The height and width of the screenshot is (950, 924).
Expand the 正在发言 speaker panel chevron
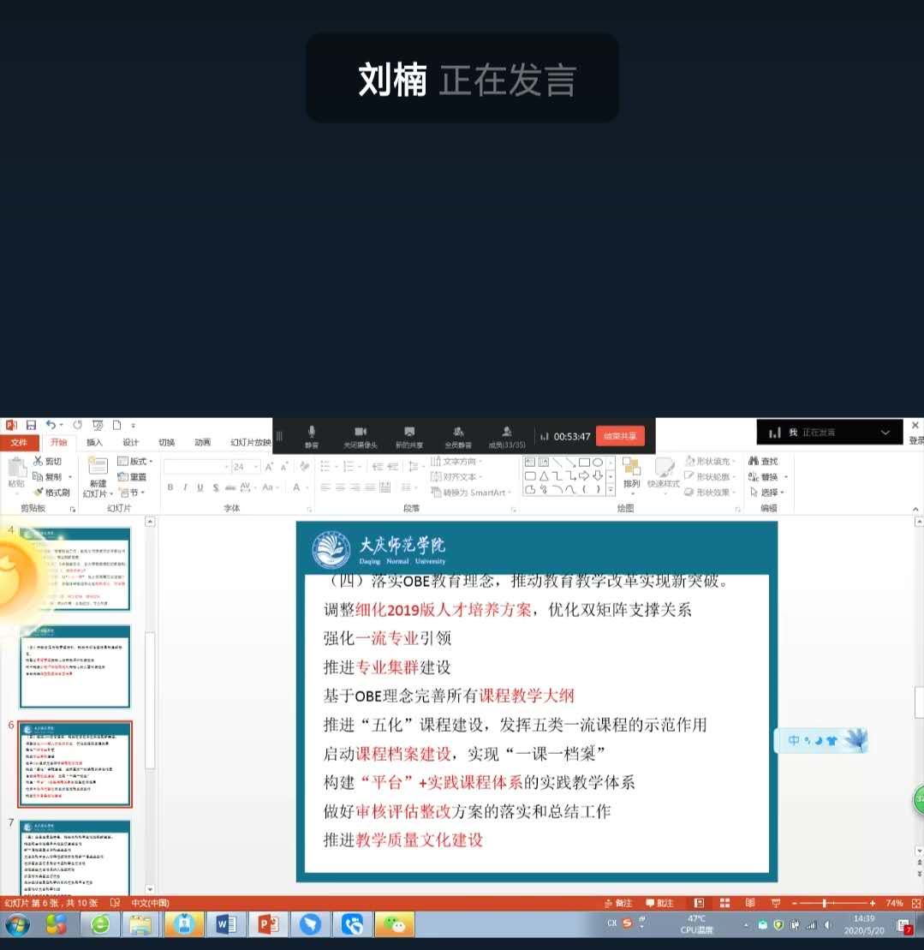coord(887,432)
